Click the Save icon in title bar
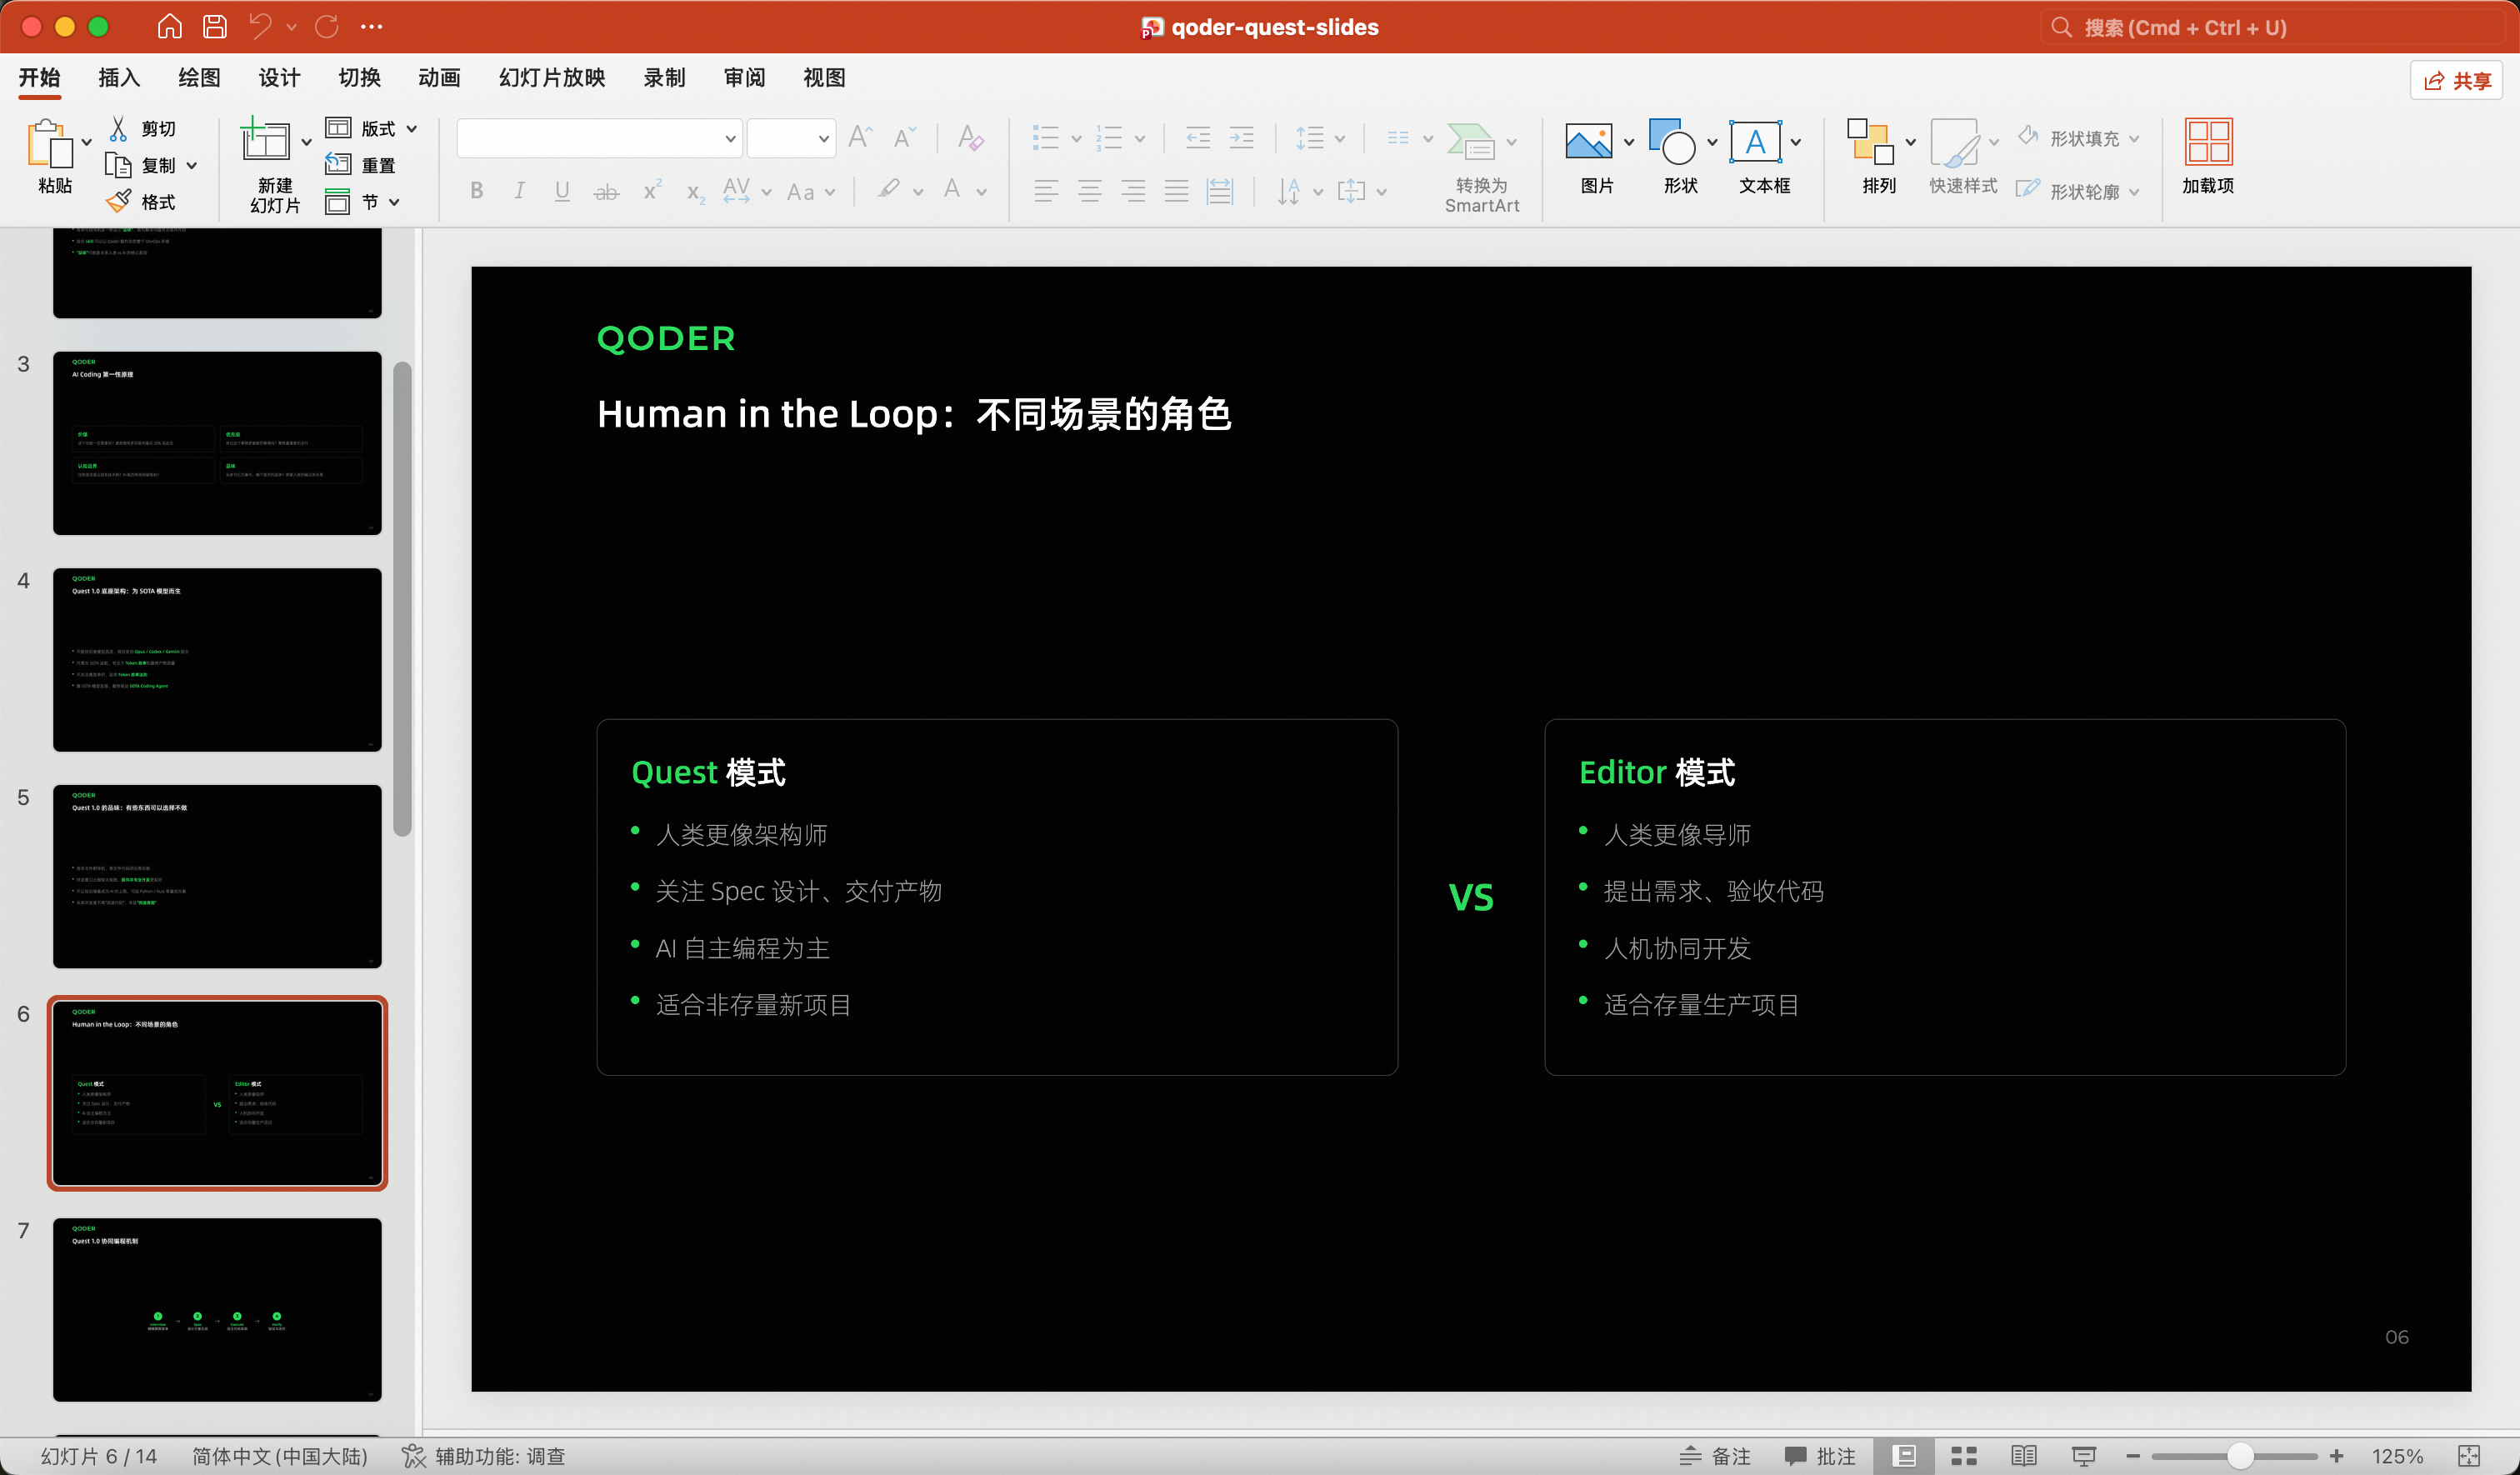2520x1475 pixels. pyautogui.click(x=215, y=26)
